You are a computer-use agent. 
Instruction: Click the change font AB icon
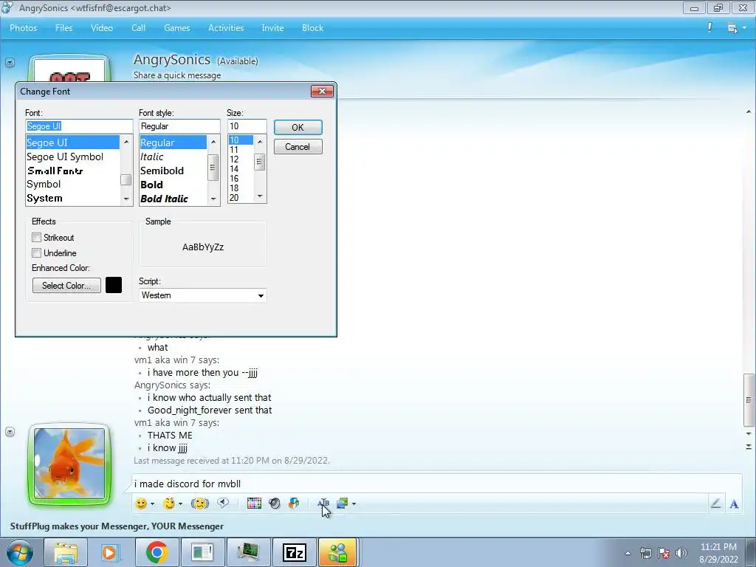(x=323, y=503)
